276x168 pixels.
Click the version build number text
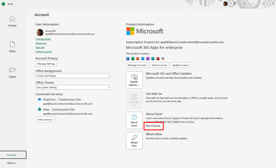click(170, 122)
